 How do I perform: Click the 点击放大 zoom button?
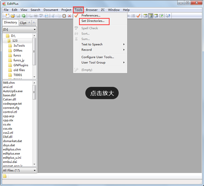(102, 93)
